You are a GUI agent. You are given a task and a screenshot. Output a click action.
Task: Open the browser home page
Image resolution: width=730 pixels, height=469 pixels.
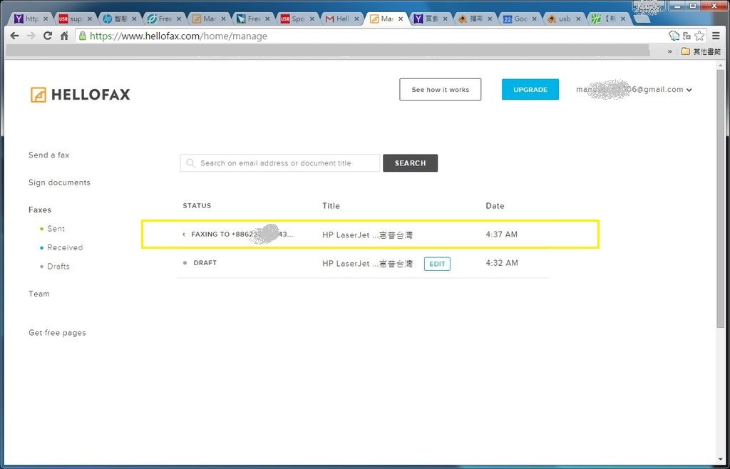tap(64, 36)
